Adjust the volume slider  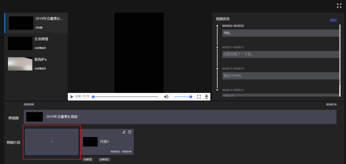[183, 97]
